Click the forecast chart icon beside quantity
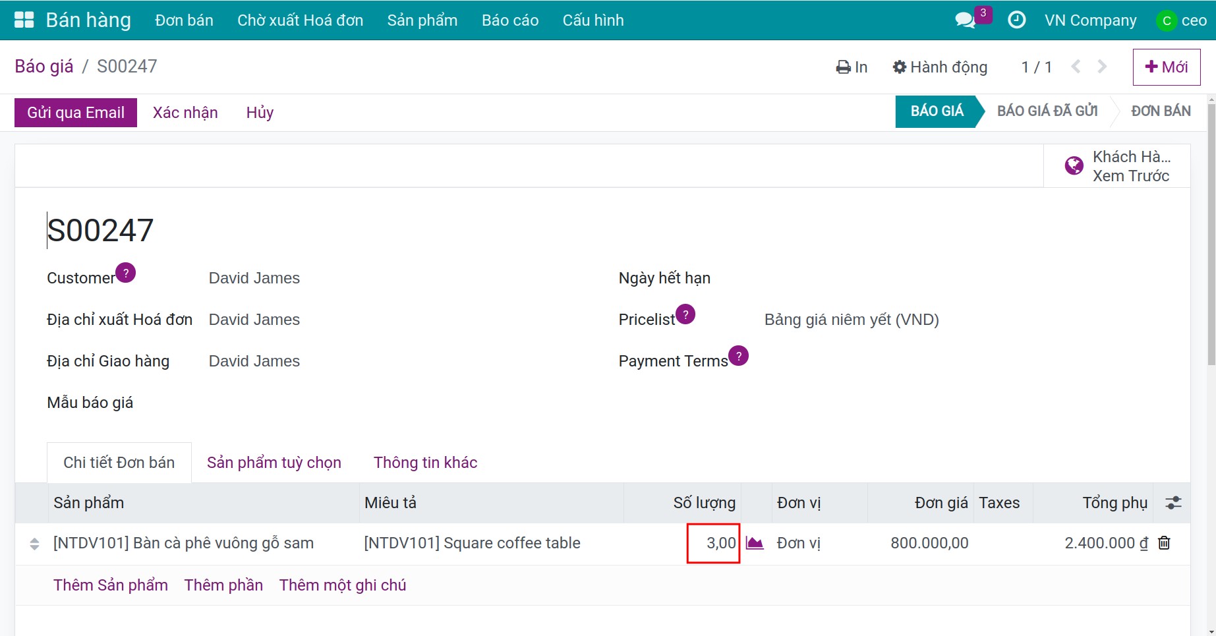The image size is (1216, 636). 755,543
